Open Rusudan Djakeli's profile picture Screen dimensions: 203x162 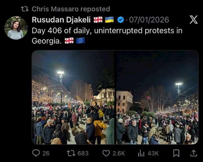click(x=16, y=28)
